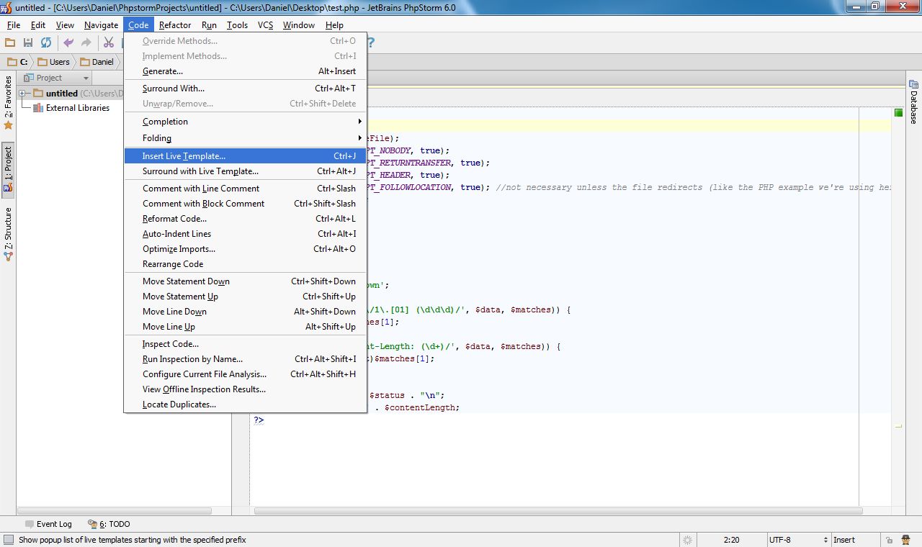Image resolution: width=922 pixels, height=547 pixels.
Task: Choose Inspect Code... entry
Action: pos(245,344)
